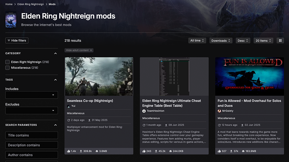Click Miscellaneous category on Fun is Allowed card
The height and width of the screenshot is (162, 289).
point(227,118)
